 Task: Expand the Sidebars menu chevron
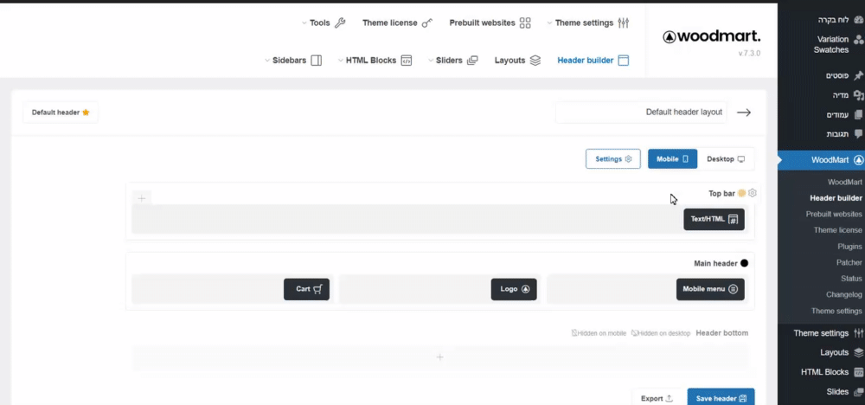267,60
